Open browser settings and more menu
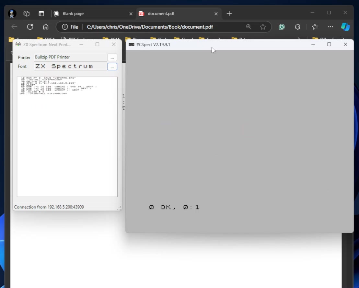This screenshot has height=288, width=359. pyautogui.click(x=330, y=27)
